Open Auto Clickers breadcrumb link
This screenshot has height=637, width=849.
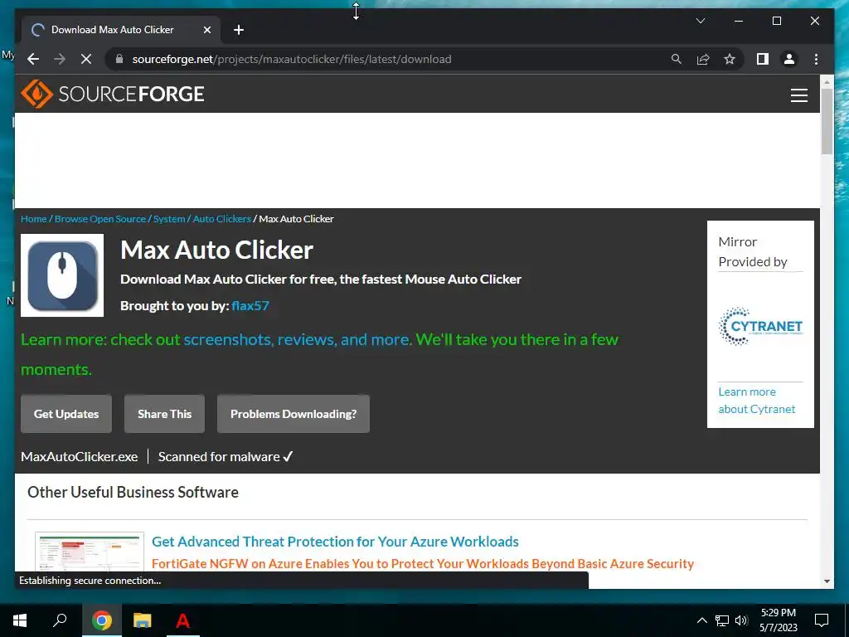pos(222,219)
